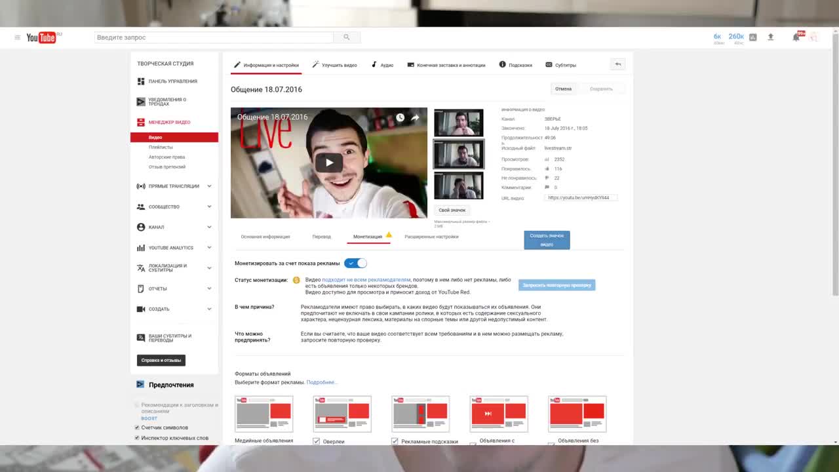Image resolution: width=839 pixels, height=472 pixels.
Task: Switch to the Субтитры tab
Action: 561,65
